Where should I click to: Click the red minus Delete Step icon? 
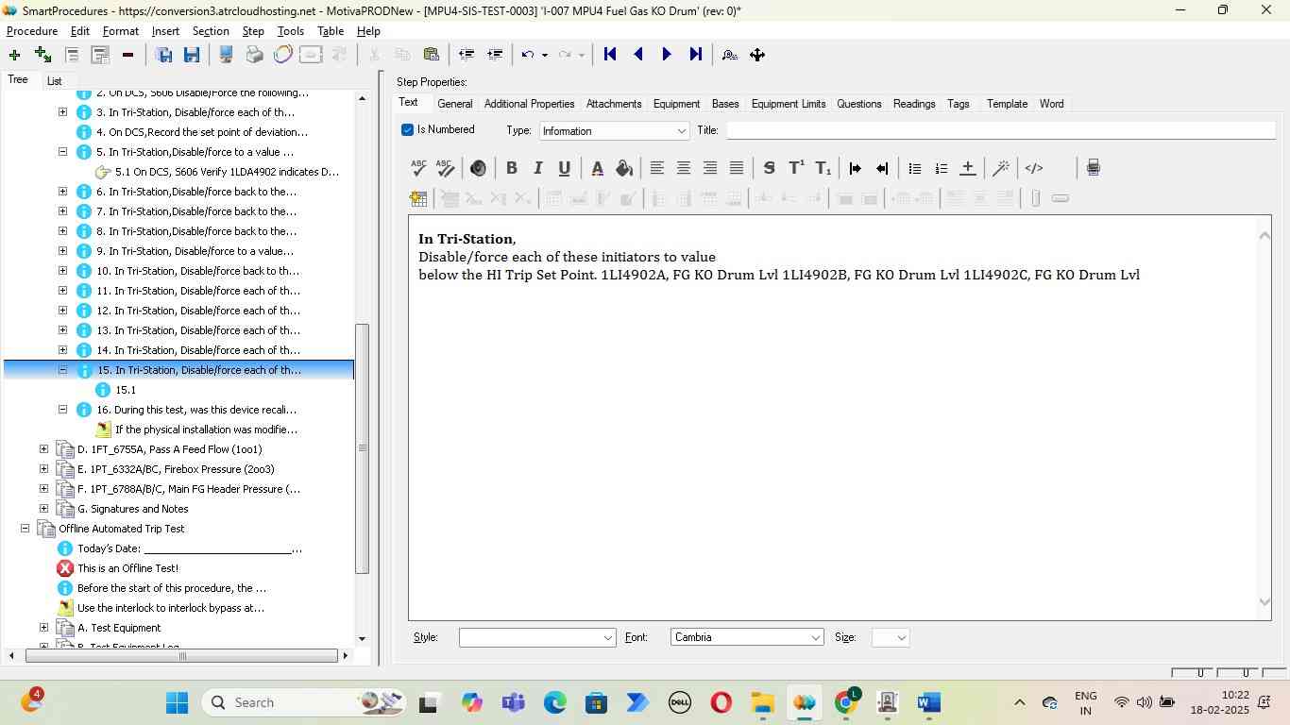(x=127, y=55)
